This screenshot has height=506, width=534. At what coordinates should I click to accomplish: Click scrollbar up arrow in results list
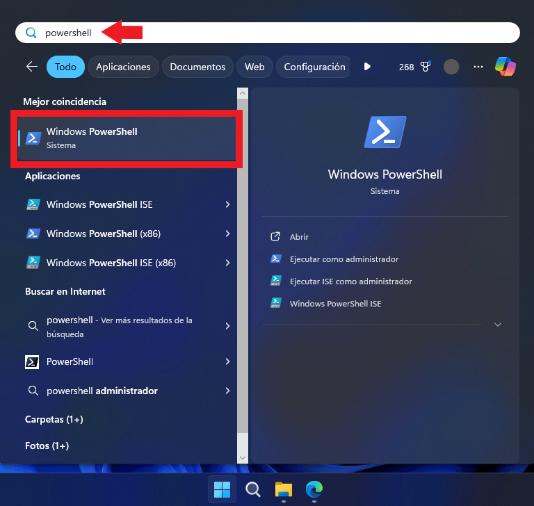click(x=243, y=93)
